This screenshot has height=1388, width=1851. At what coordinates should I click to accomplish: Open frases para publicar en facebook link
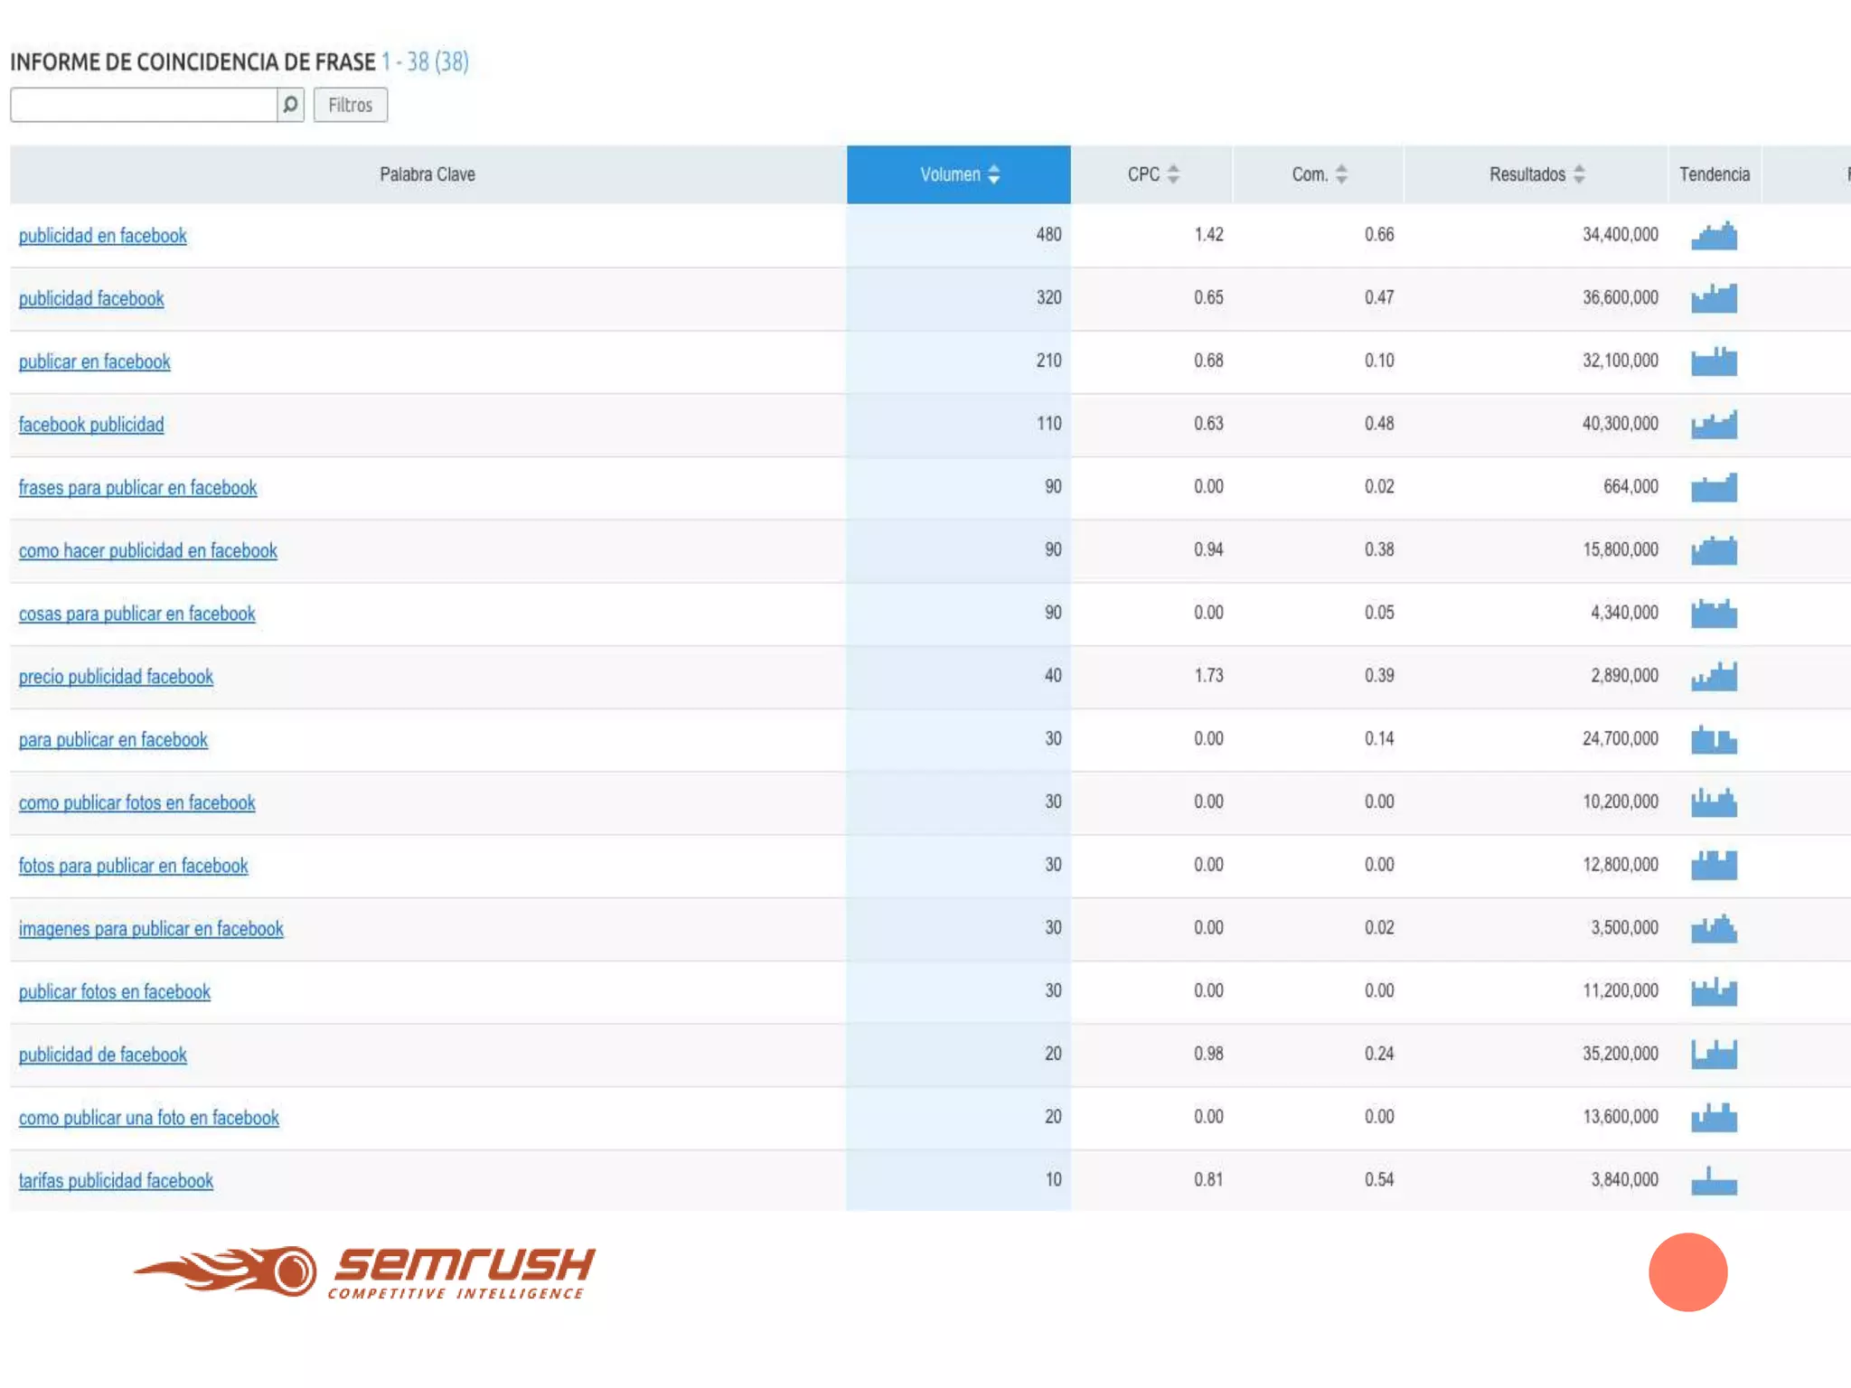(138, 488)
